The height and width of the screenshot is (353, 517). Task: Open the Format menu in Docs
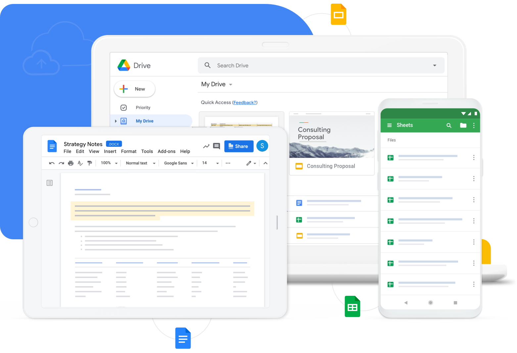tap(129, 151)
